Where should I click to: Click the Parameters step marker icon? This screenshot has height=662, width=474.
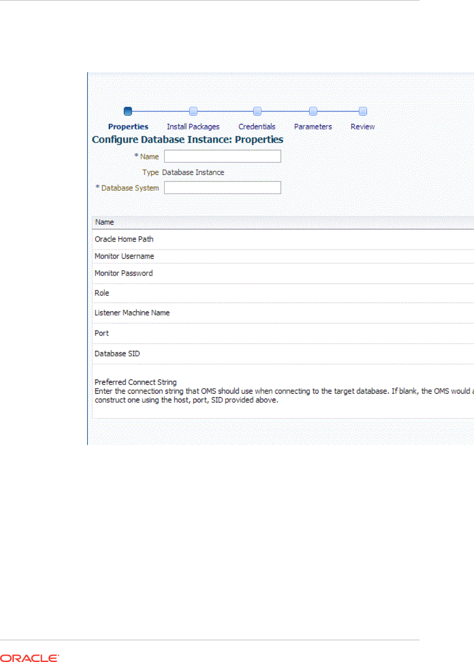click(313, 111)
